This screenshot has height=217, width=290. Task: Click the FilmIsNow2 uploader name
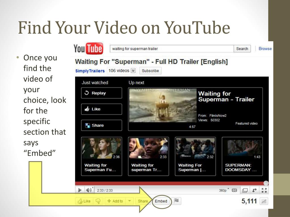[218, 116]
